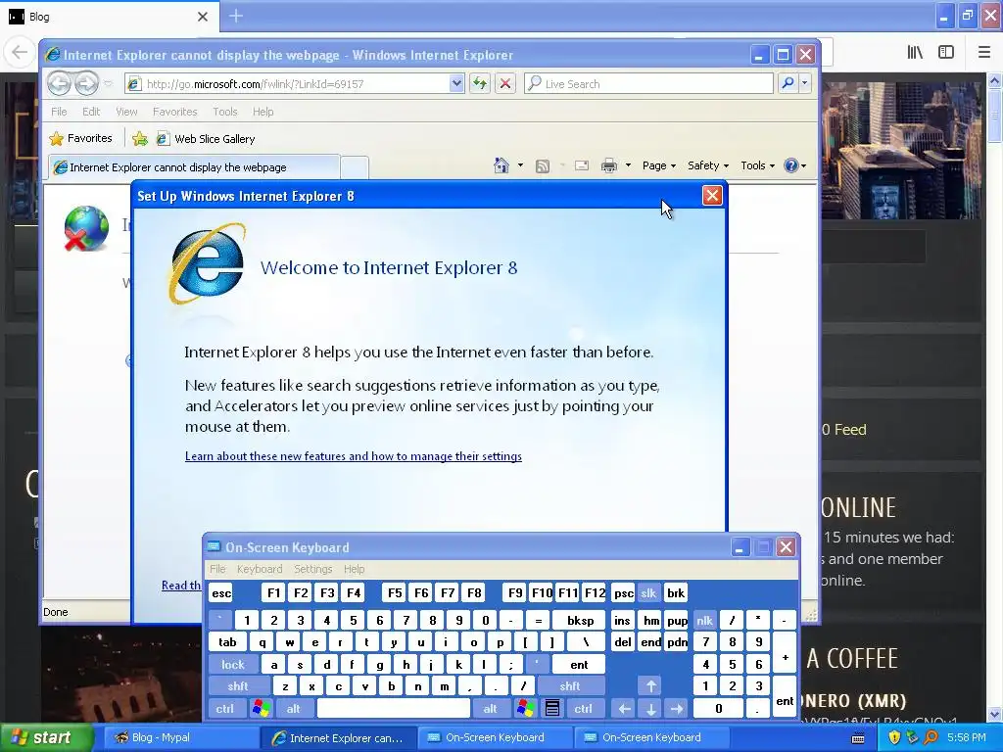Viewport: 1003px width, 752px height.
Task: Toggle left shft key on On-Screen Keyboard
Action: coord(238,686)
